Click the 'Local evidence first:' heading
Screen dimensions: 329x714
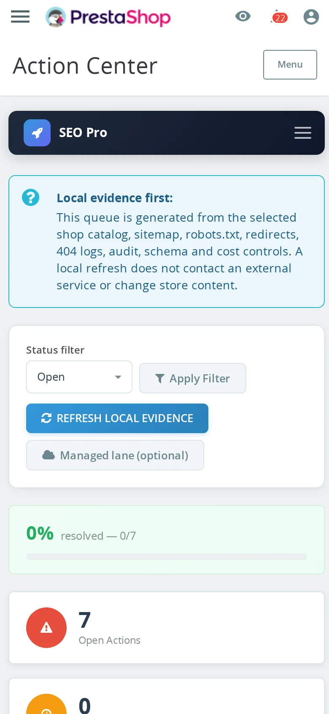(x=115, y=198)
